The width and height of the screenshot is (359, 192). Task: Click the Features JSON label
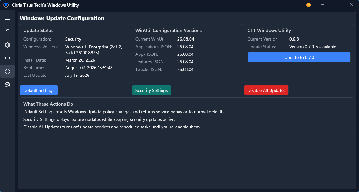click(x=150, y=62)
